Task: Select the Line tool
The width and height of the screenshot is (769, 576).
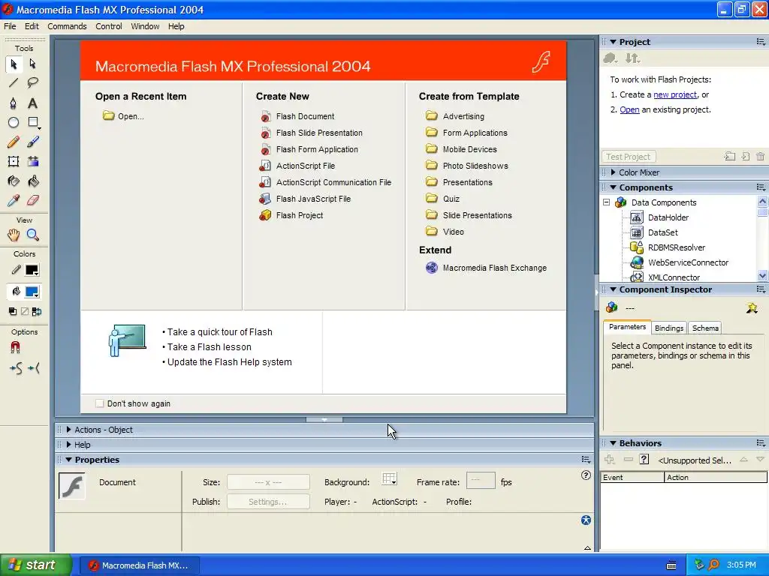Action: coord(14,82)
